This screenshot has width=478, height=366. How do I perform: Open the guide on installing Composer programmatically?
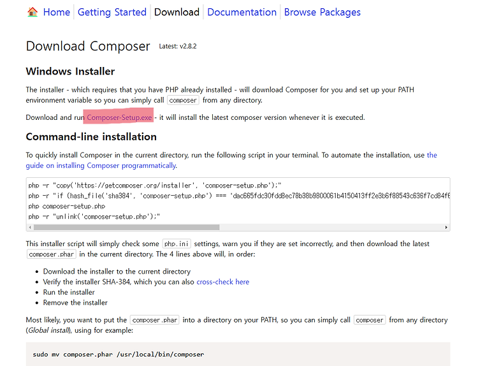click(101, 165)
